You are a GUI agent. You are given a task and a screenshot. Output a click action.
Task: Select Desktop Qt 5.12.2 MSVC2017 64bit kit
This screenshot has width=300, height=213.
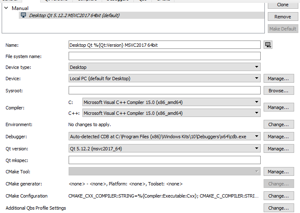(x=141, y=15)
